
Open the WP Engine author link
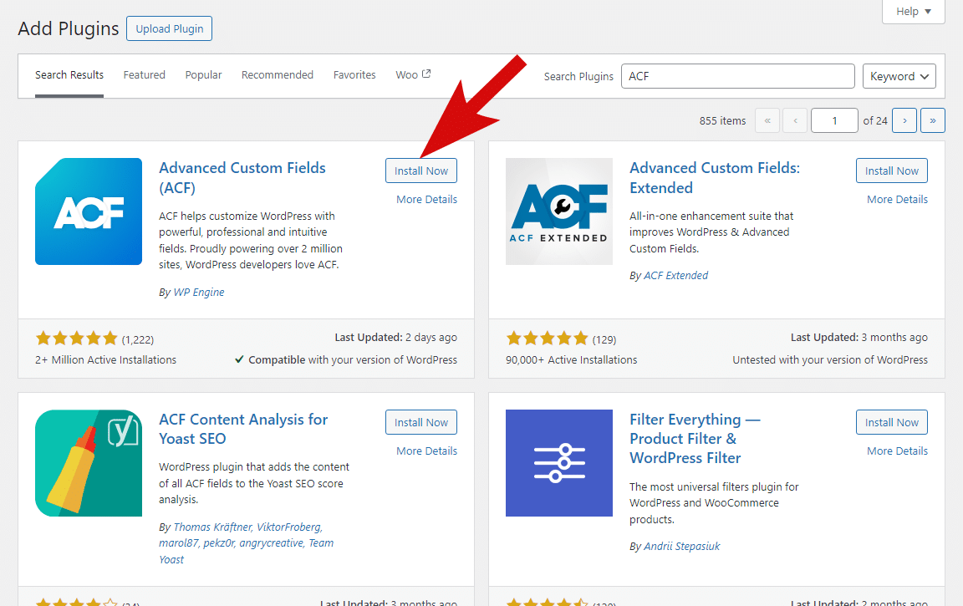(x=198, y=293)
